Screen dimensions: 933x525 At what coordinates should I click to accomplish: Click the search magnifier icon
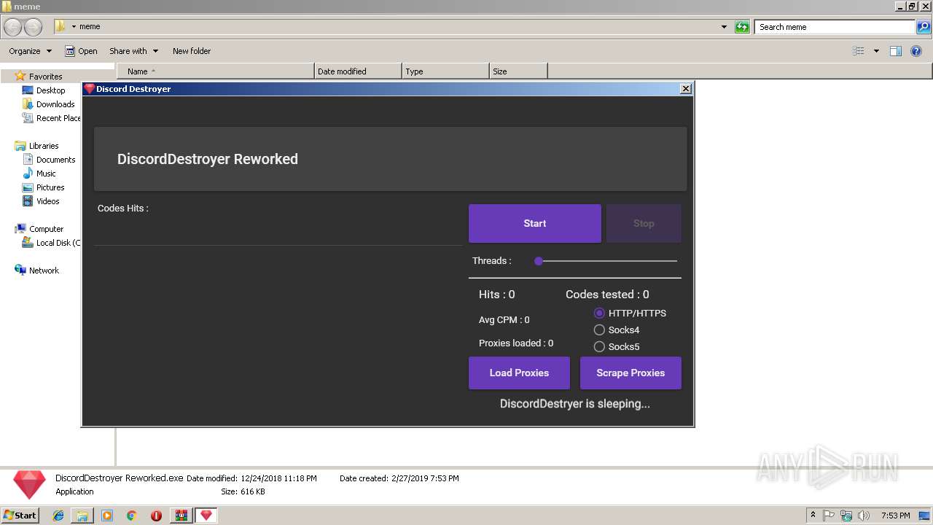click(x=924, y=27)
